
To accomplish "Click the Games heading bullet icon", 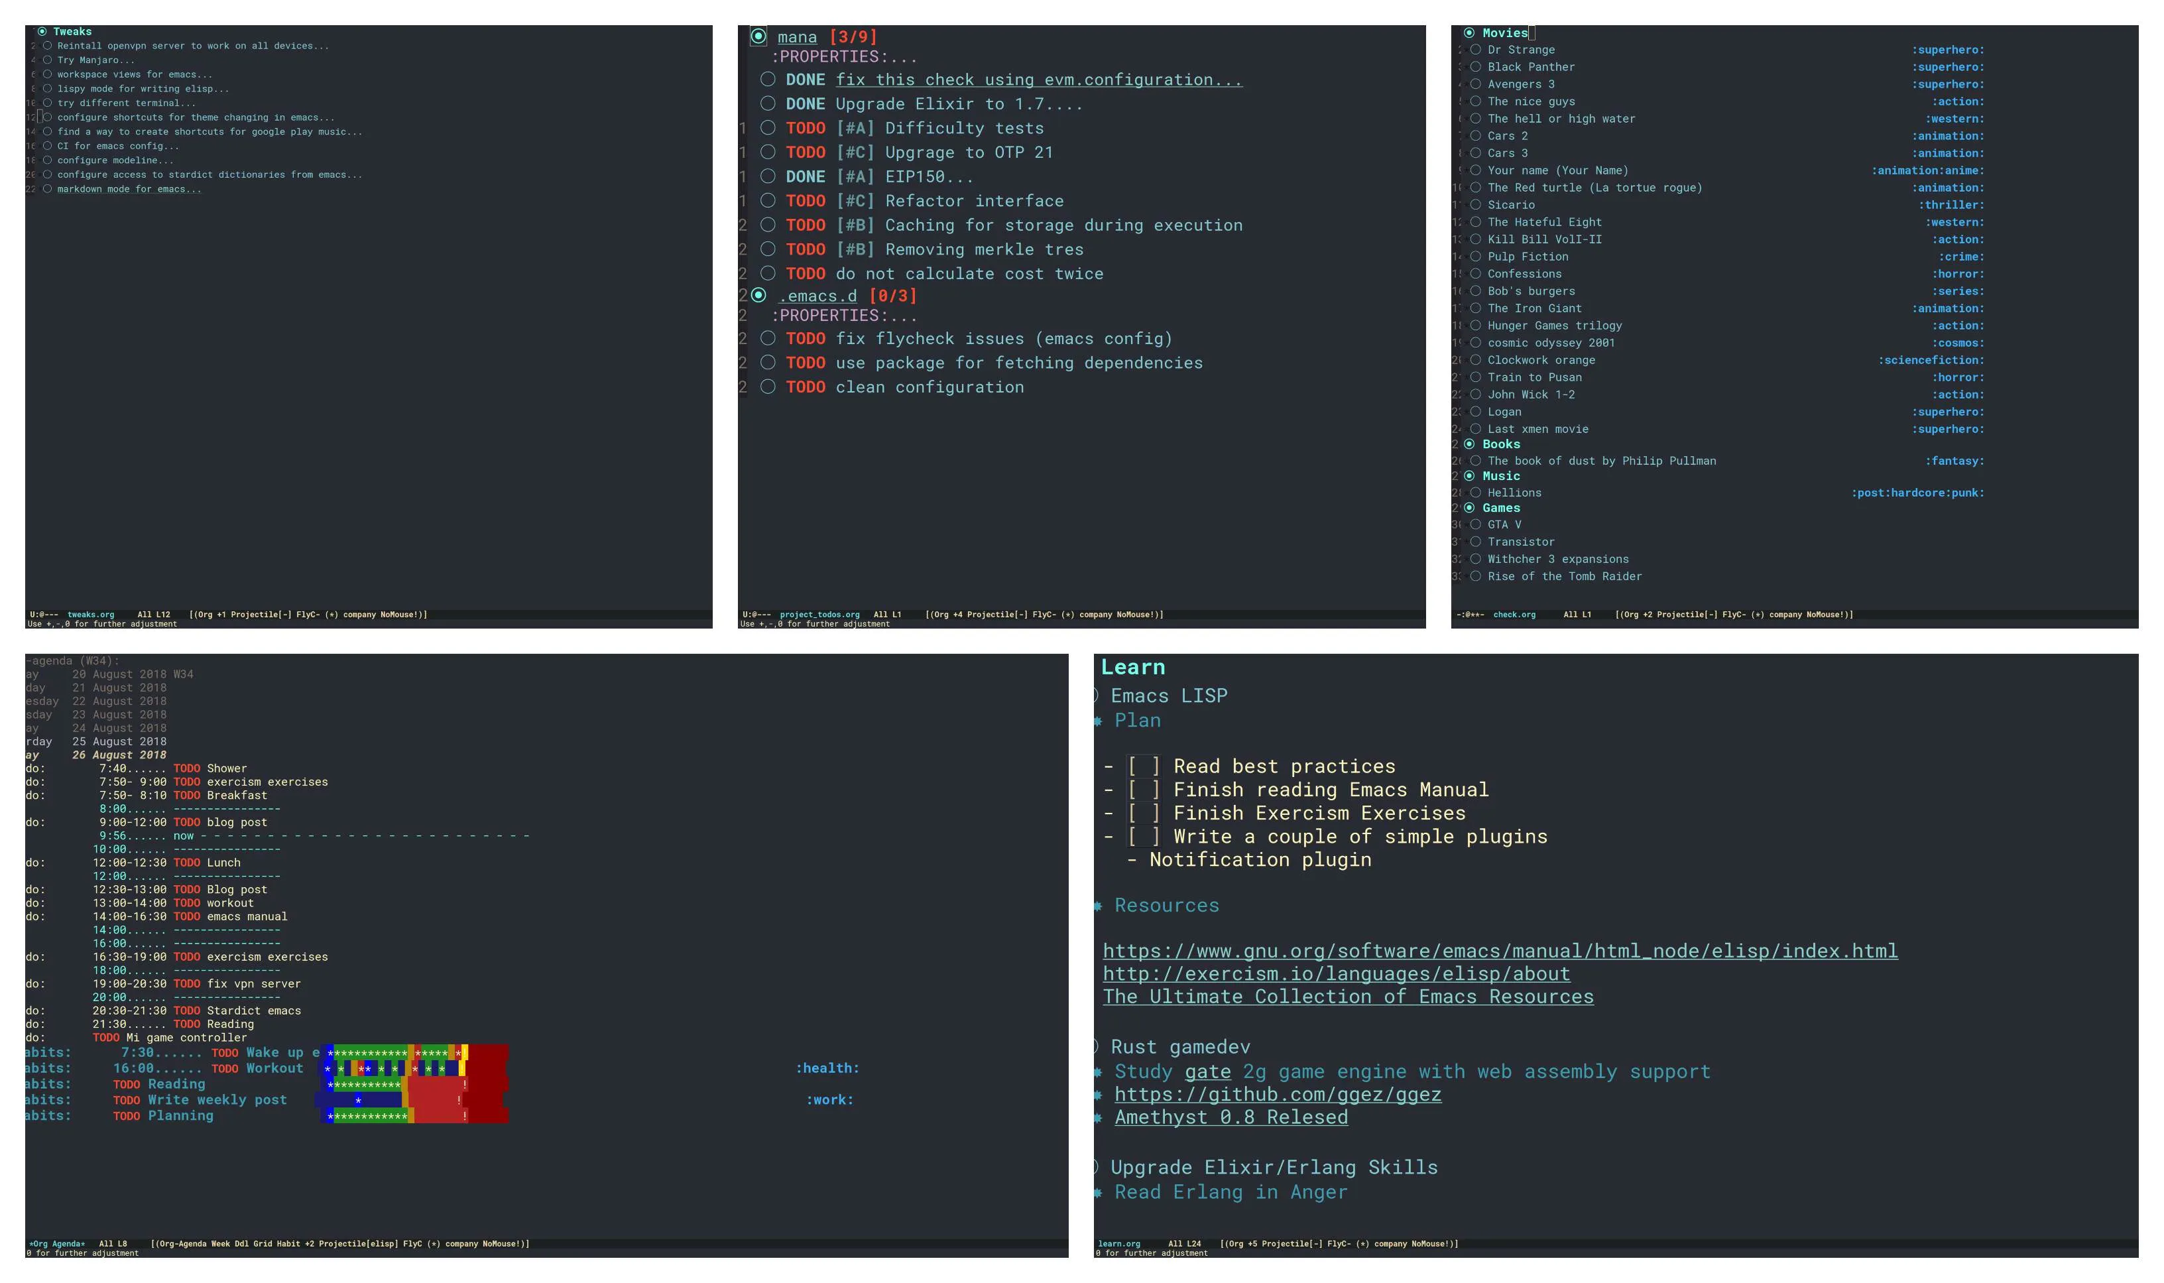I will (1469, 509).
